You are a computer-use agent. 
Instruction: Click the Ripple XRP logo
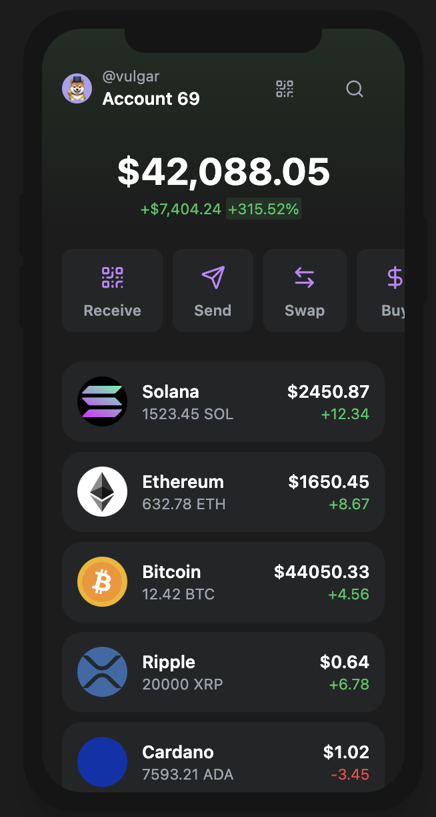coord(102,672)
